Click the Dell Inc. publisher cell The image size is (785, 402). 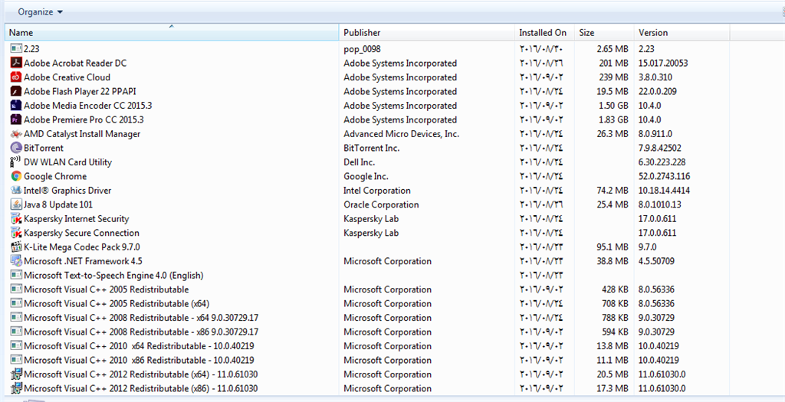(359, 162)
